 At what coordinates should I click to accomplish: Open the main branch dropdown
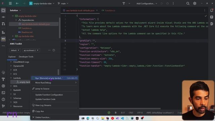63,4
